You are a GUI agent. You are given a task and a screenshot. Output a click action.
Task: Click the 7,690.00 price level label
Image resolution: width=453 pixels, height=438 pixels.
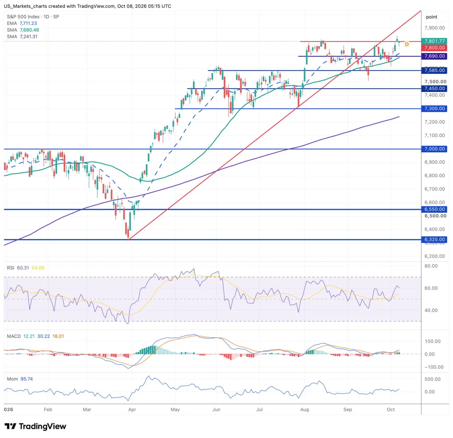(x=434, y=56)
